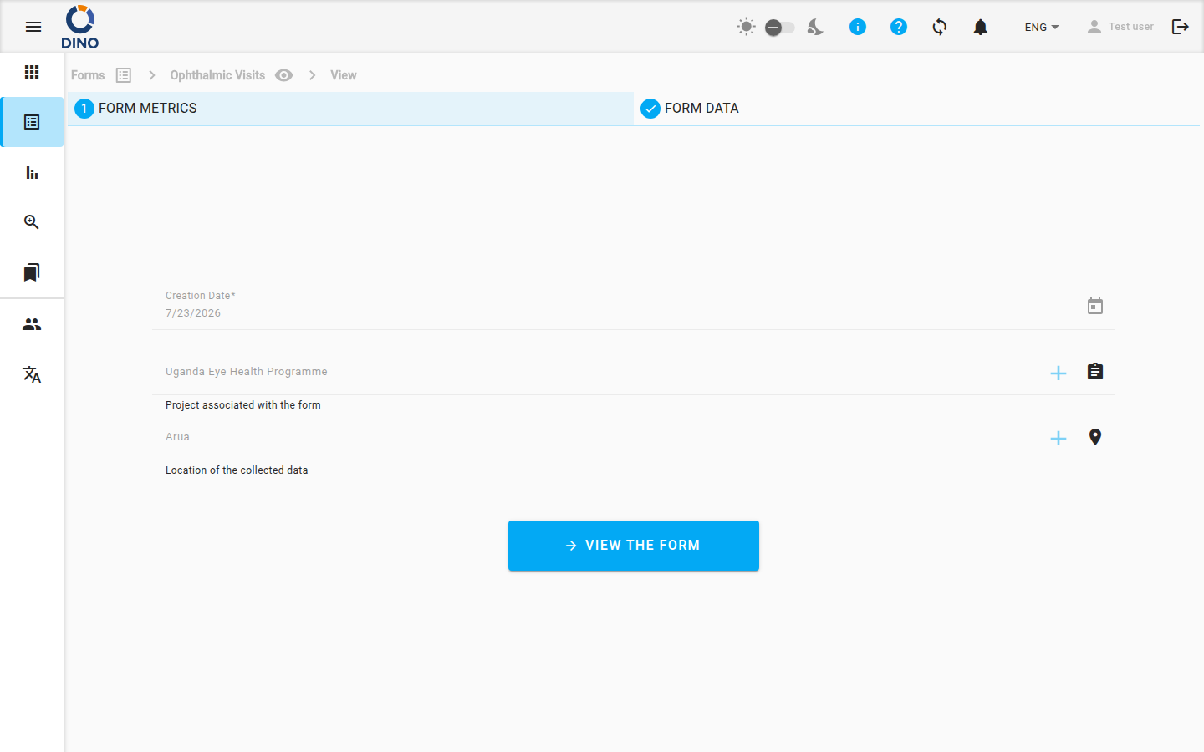Click the eye icon beside Ophthalmic Visits
This screenshot has width=1204, height=752.
pos(284,75)
